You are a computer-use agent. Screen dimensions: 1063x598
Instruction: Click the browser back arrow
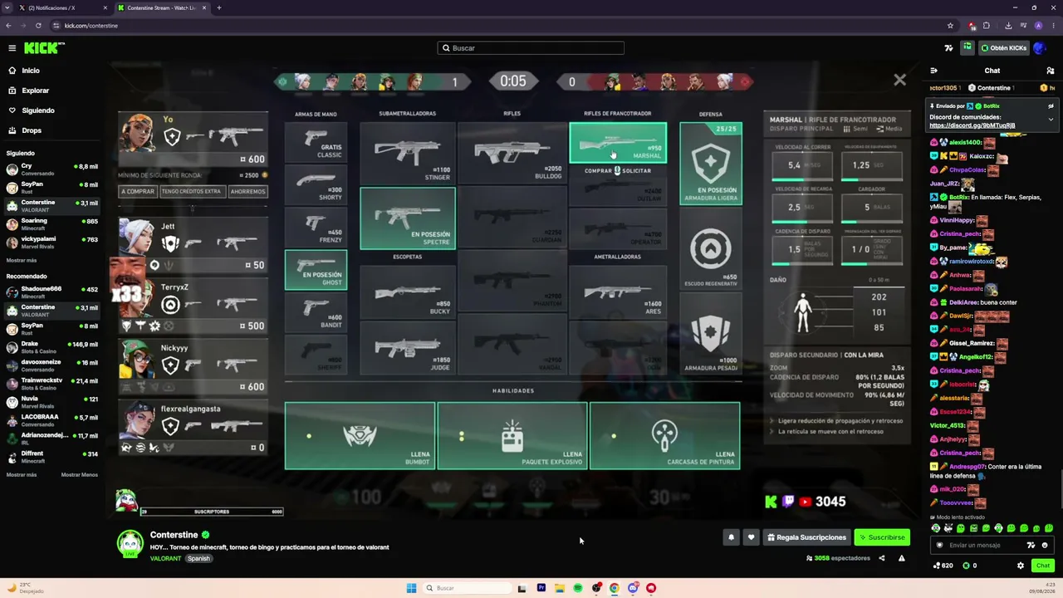click(10, 26)
